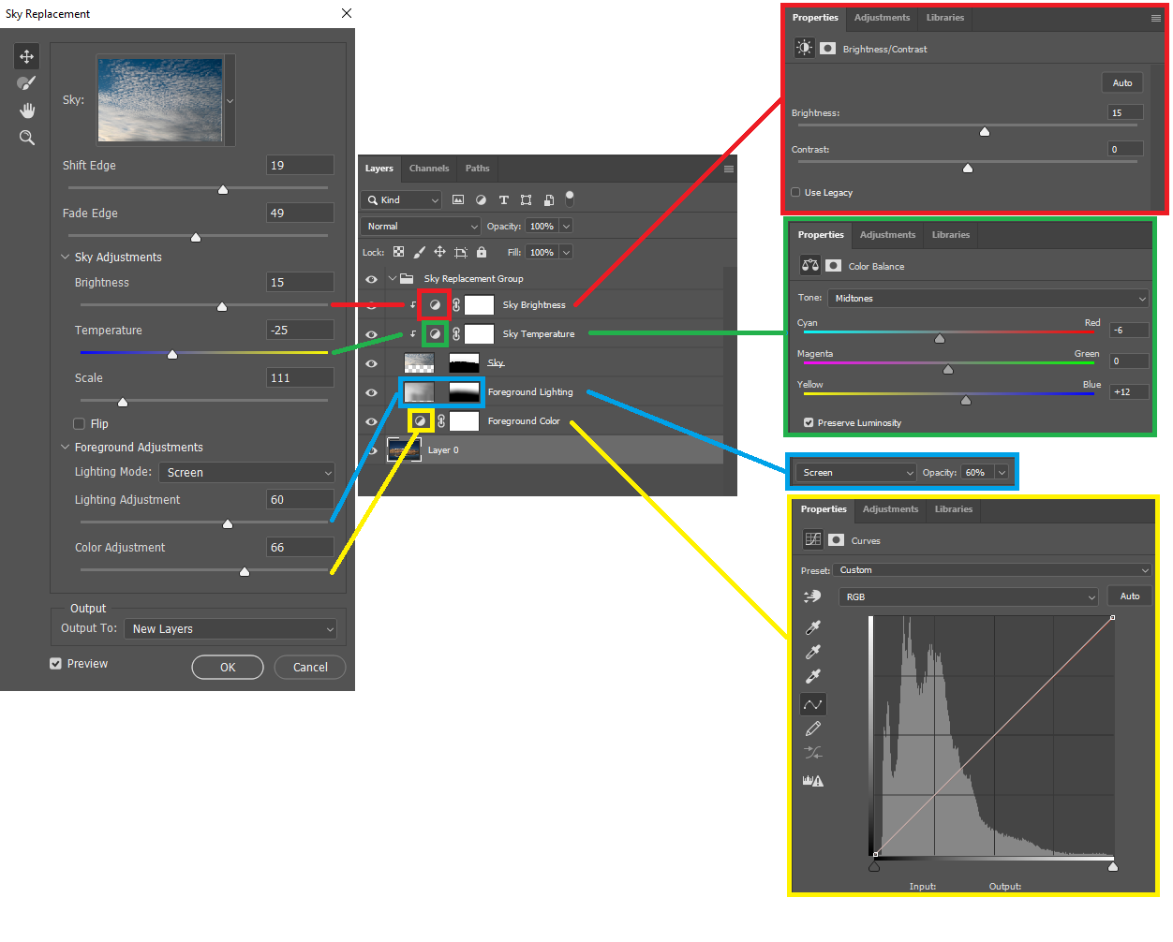Screen dimensions: 1173x942
Task: Select the Zoom tool in Sky Replacement
Action: point(26,138)
